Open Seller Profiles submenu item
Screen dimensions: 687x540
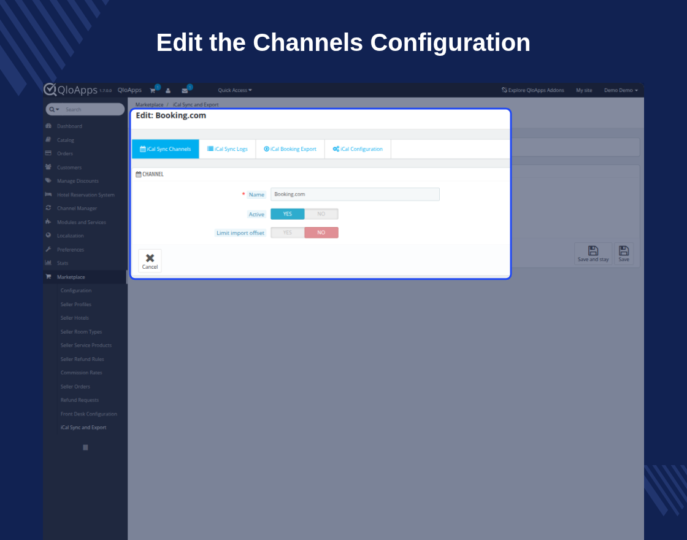click(x=76, y=304)
